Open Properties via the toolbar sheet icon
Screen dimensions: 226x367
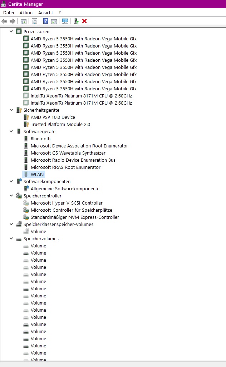[x=34, y=21]
